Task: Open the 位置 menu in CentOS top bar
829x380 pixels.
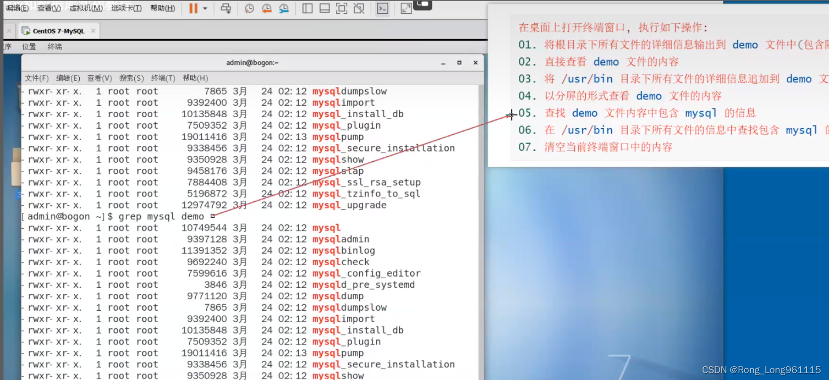Action: tap(29, 47)
